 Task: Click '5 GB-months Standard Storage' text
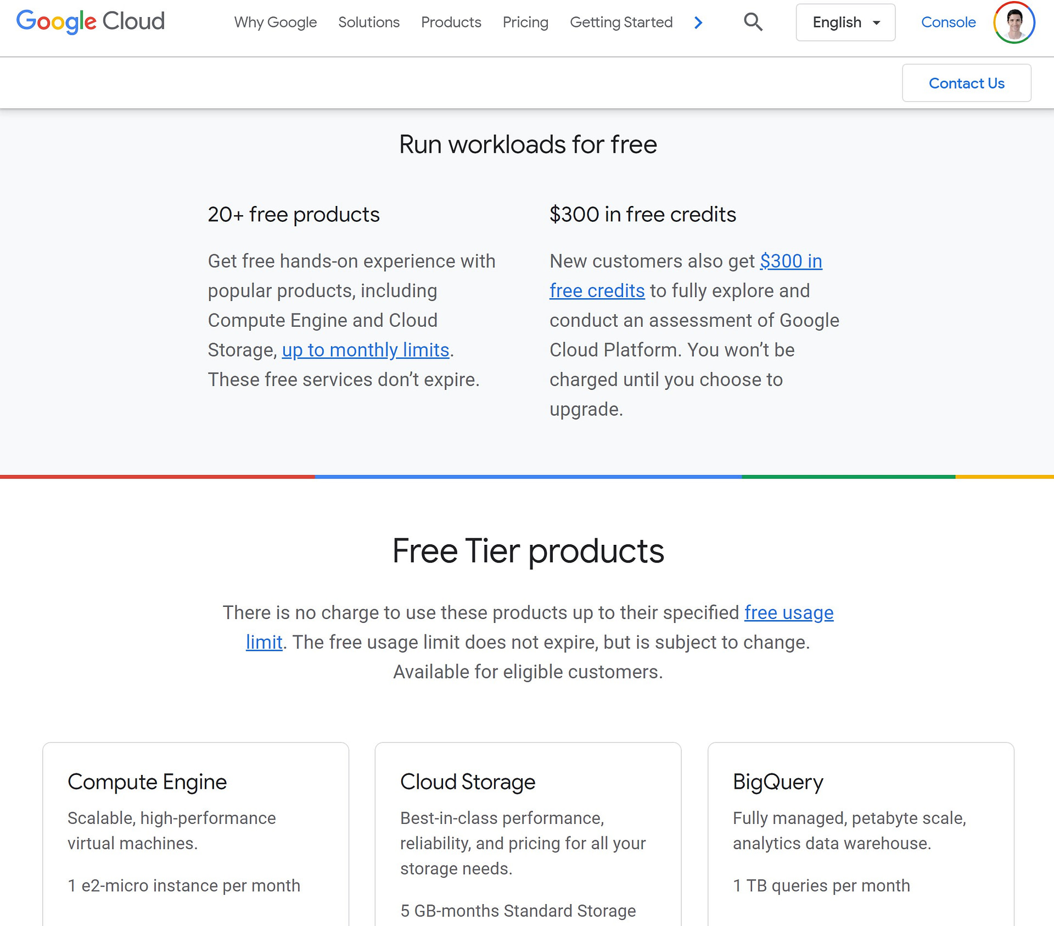click(x=518, y=911)
